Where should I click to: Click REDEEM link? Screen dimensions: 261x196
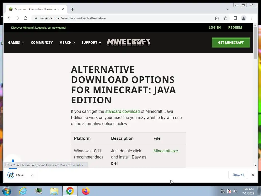pyautogui.click(x=235, y=28)
